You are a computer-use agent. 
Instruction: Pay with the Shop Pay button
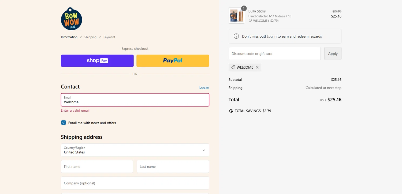(x=97, y=61)
